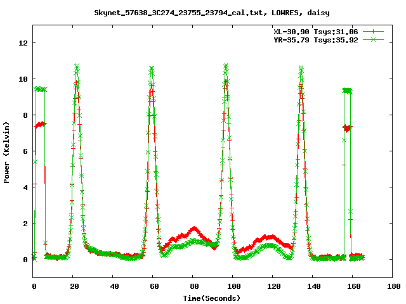The image size is (406, 304).
Task: Select legend entry XL-30.90 Tsys:31.06
Action: 316,32
